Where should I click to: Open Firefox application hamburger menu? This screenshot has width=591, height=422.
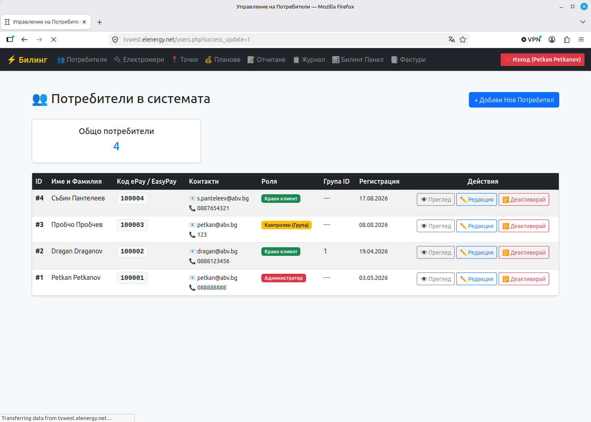coord(581,40)
